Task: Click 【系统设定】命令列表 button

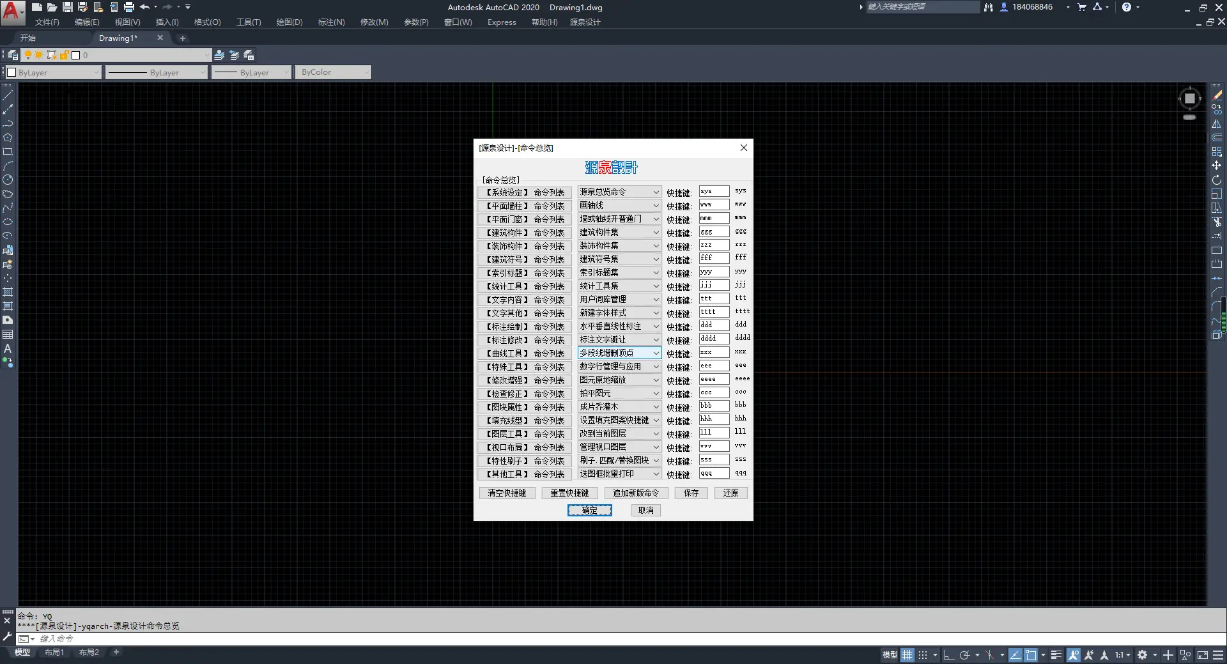Action: coord(525,192)
